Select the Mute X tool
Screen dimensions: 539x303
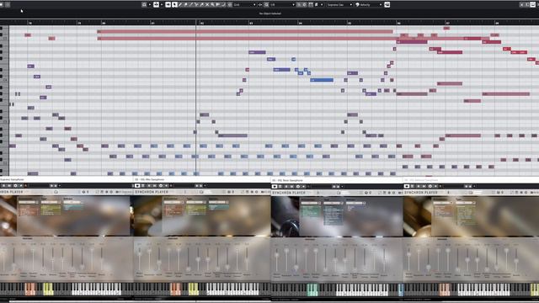pos(207,4)
